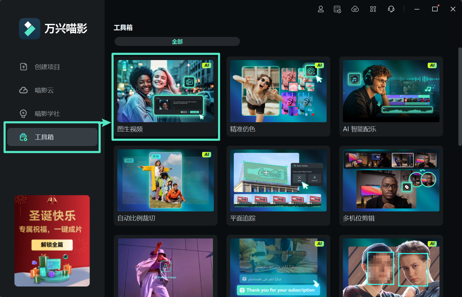Screen dimensions: 462x297
Task: Open 喵影云 from the sidebar
Action: tap(52, 90)
